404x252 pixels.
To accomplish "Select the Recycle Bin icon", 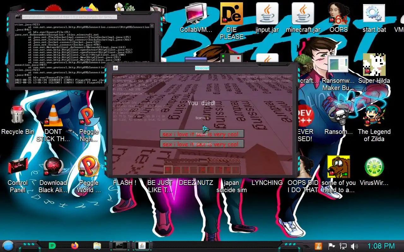I will point(17,120).
